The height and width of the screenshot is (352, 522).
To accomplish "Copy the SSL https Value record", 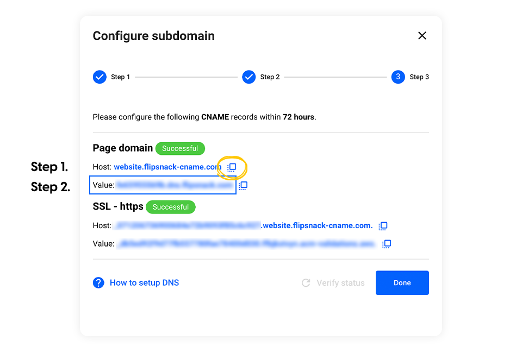I will 387,244.
